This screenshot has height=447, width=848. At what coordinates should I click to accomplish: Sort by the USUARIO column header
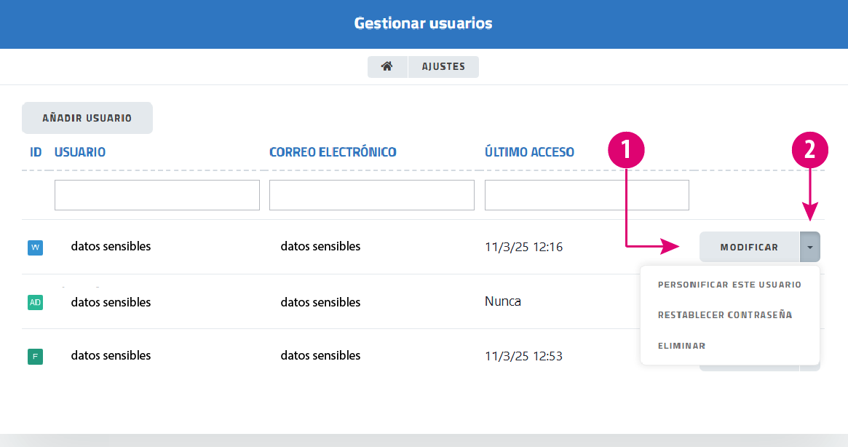coord(80,152)
